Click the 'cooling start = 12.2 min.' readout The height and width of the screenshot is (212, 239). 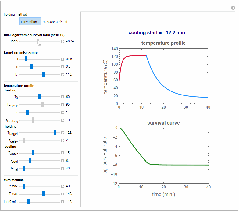point(157,32)
